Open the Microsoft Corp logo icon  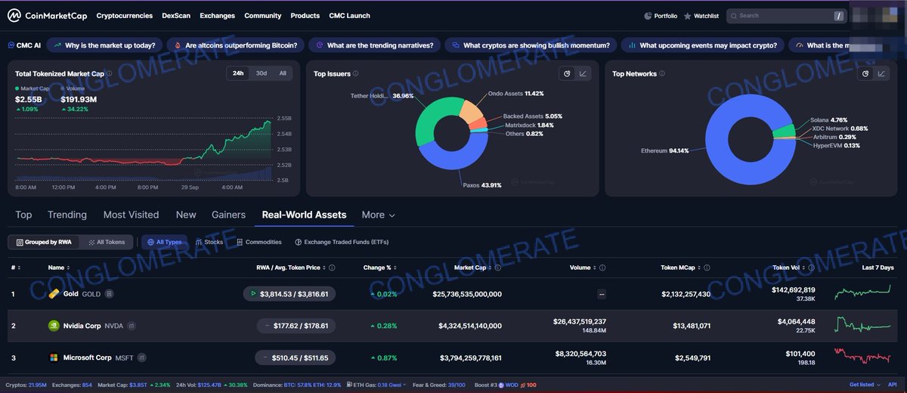[x=54, y=357]
